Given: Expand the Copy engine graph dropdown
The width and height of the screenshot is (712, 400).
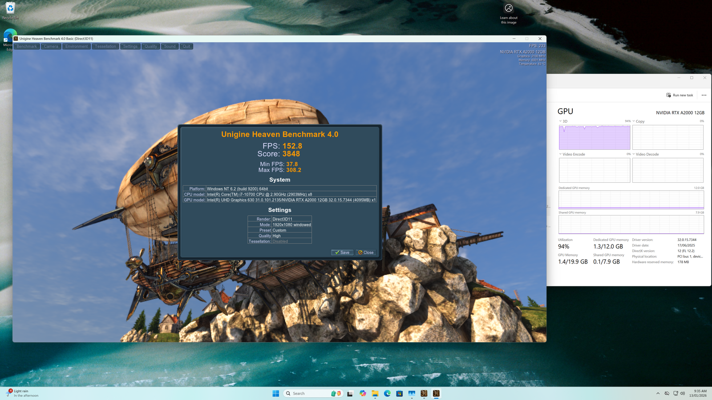Looking at the screenshot, I should (x=634, y=121).
